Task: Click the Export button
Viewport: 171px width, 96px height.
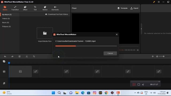Action: 134,8
